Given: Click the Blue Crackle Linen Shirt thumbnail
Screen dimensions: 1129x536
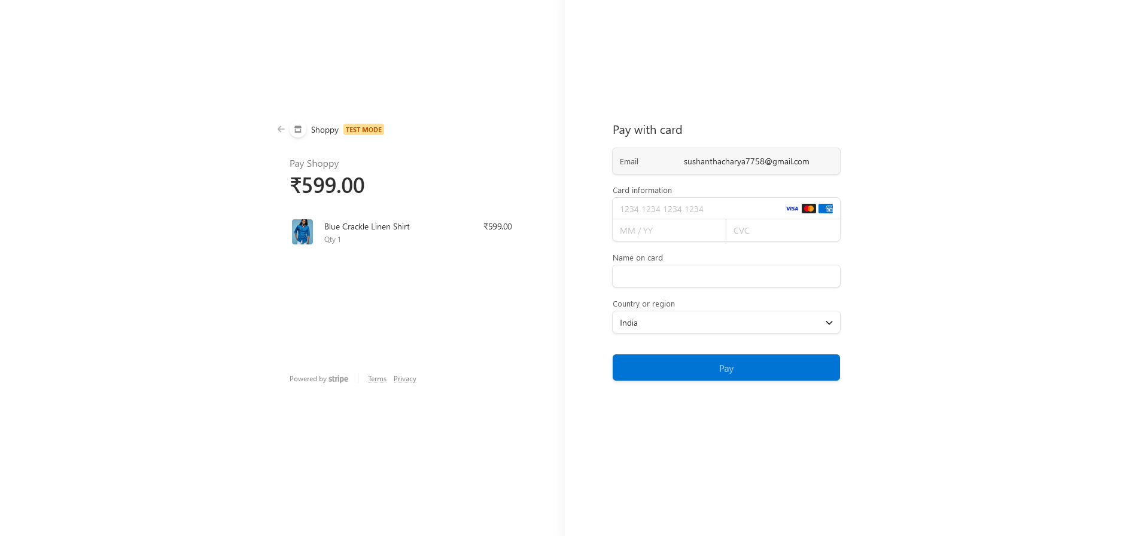Looking at the screenshot, I should (x=302, y=232).
